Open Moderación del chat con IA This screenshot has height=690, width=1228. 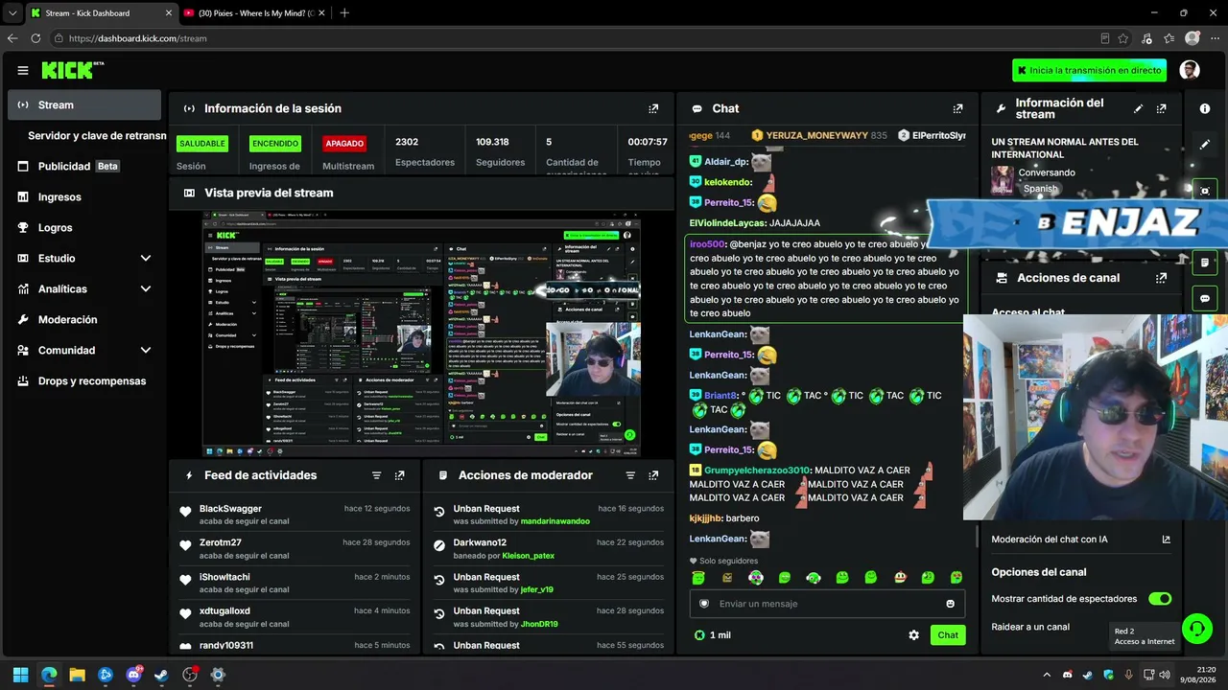click(1050, 540)
